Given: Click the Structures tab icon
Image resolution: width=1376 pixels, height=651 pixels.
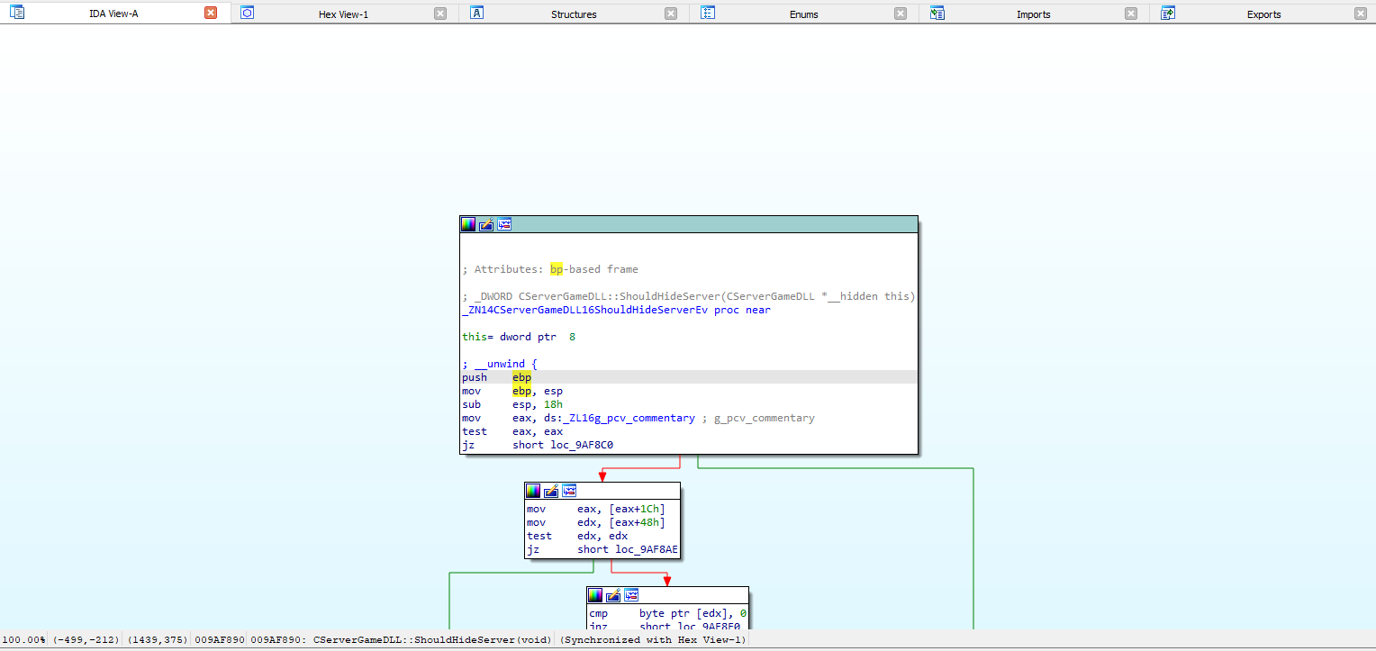Looking at the screenshot, I should click(x=477, y=13).
